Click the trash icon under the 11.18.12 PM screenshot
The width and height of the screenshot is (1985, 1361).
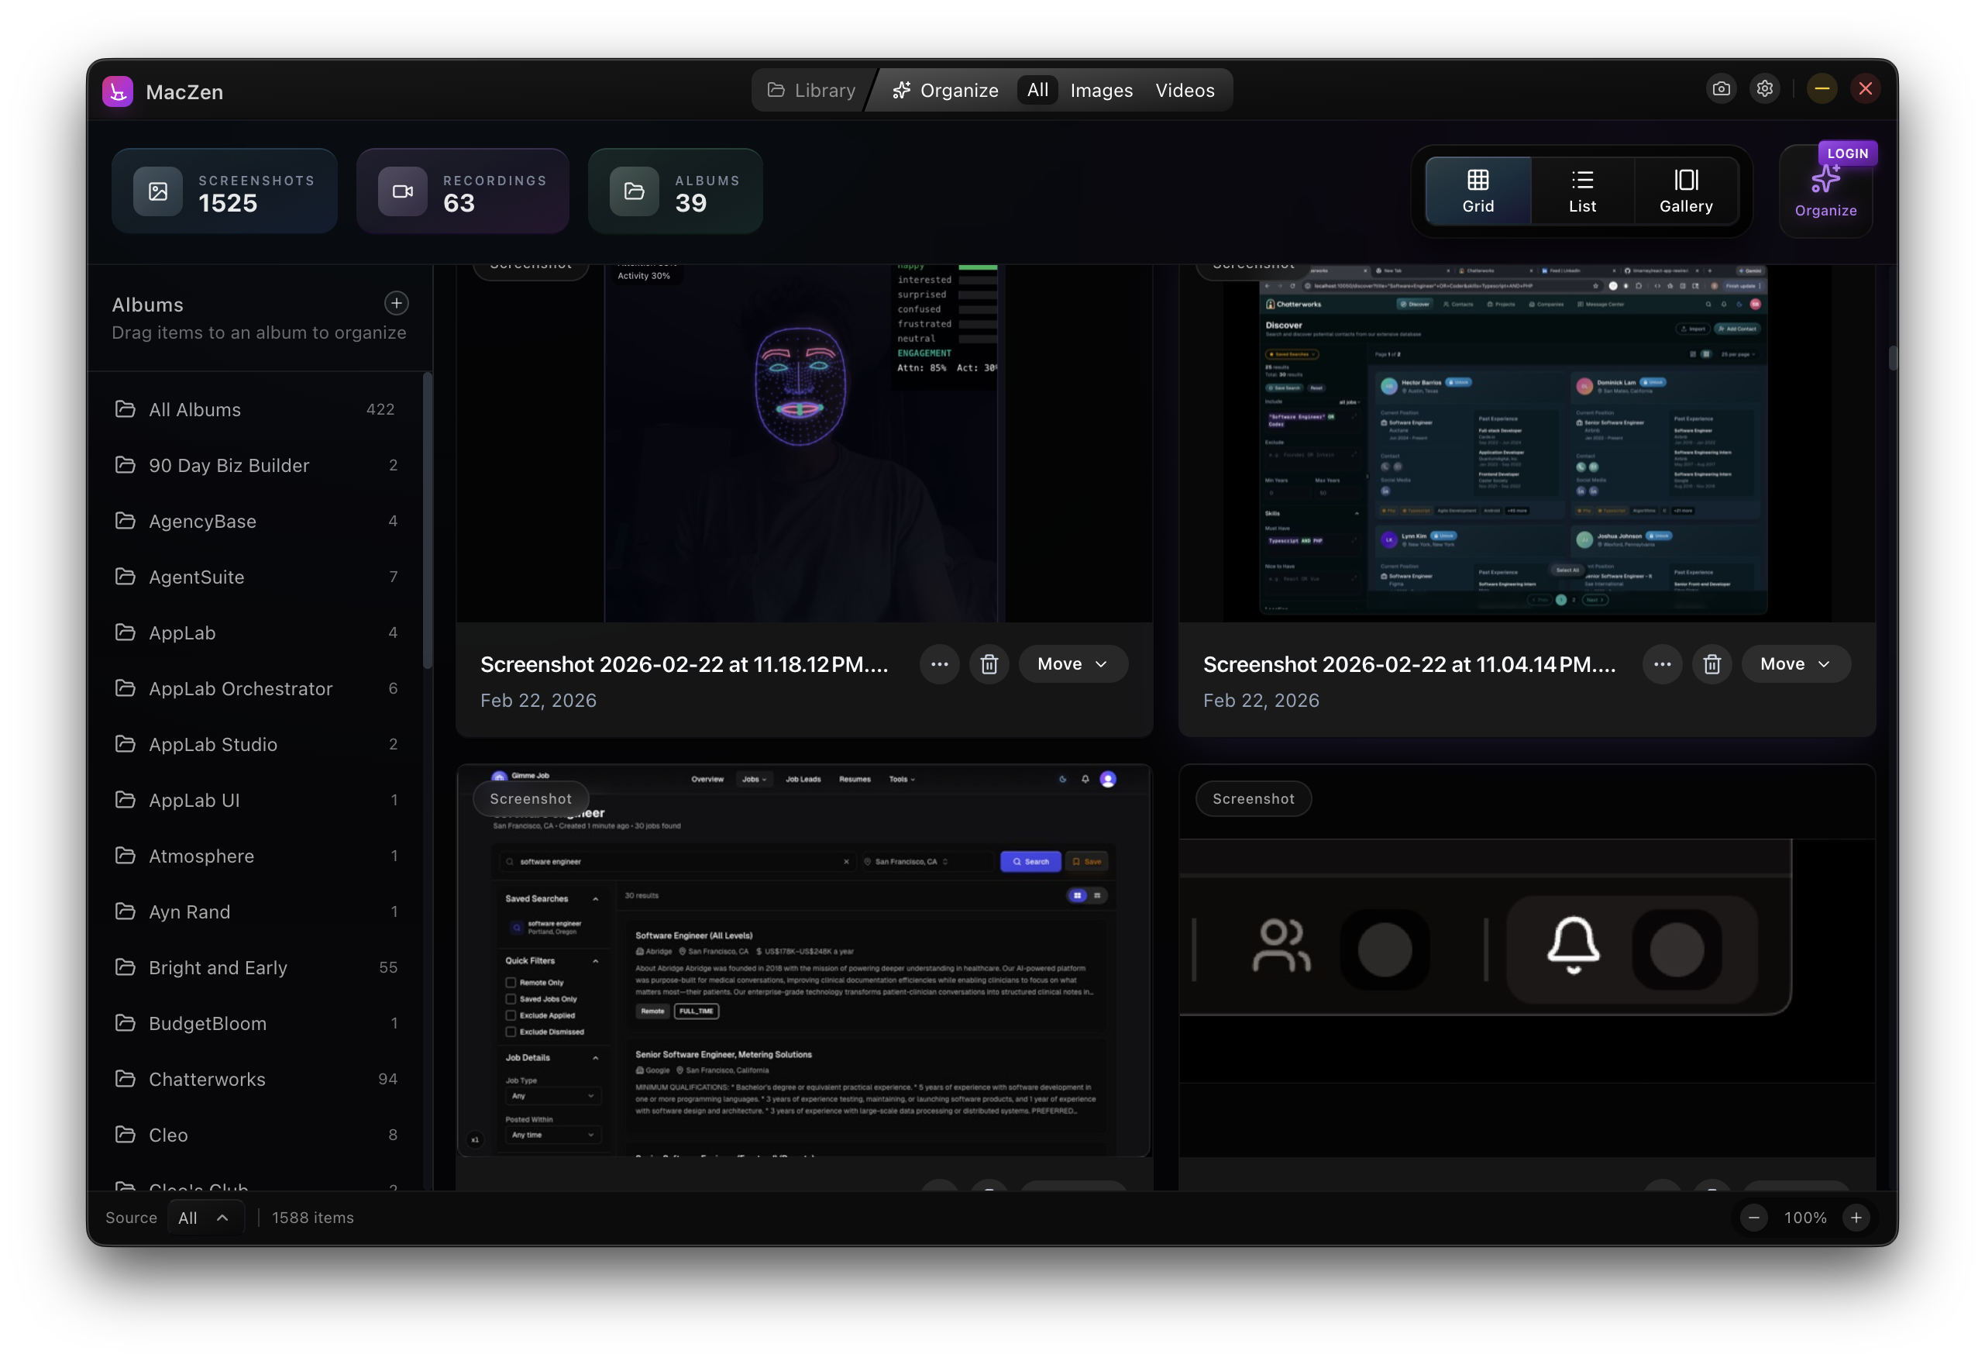[x=989, y=664]
